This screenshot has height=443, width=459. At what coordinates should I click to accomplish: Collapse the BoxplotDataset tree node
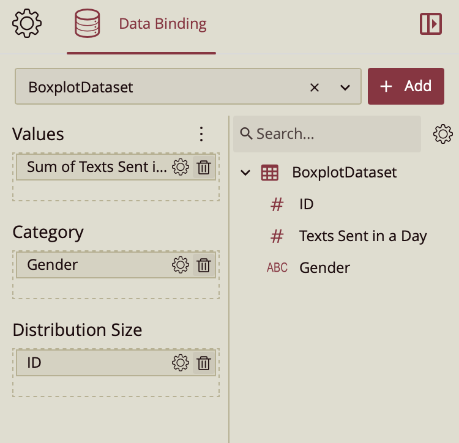pos(246,173)
